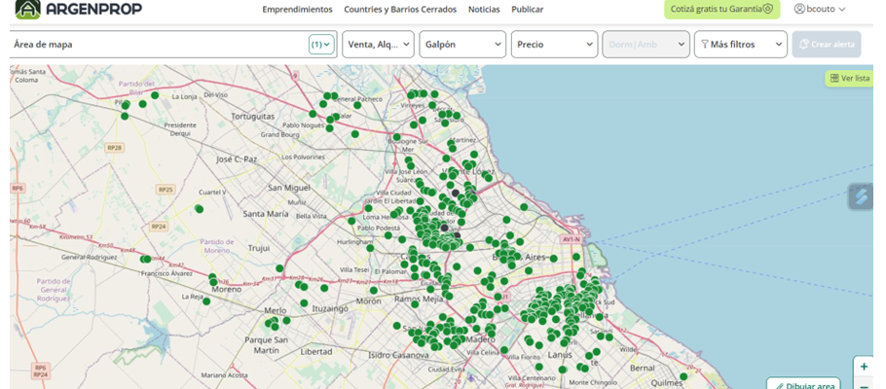The height and width of the screenshot is (389, 886).
Task: Click the user profile icon for bcouto
Action: [799, 9]
